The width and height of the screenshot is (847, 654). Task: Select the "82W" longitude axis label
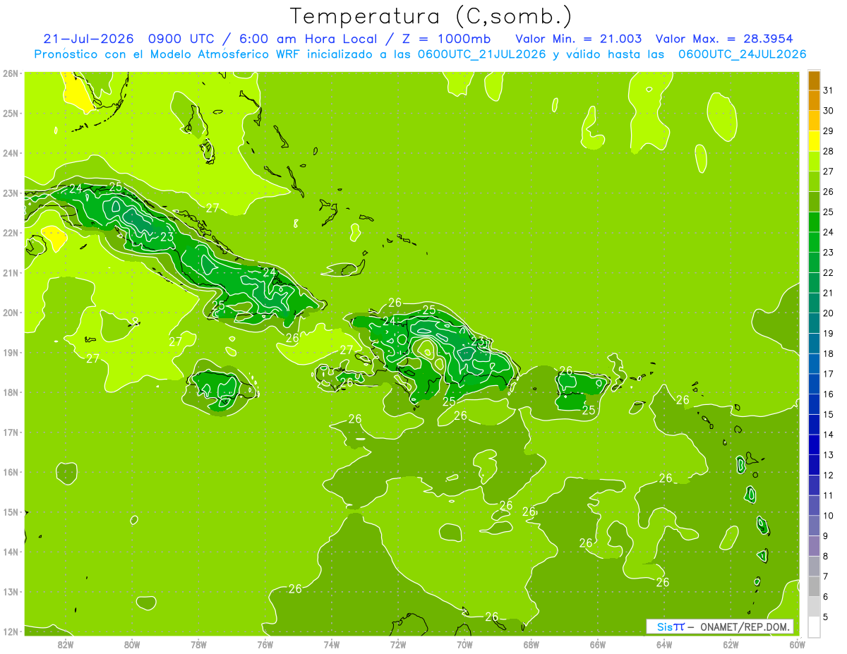click(x=66, y=644)
